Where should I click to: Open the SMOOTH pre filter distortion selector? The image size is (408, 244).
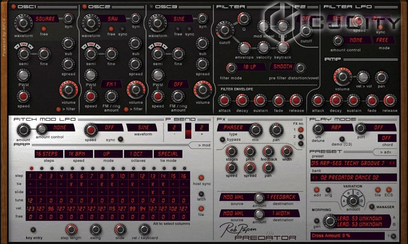[x=283, y=67]
